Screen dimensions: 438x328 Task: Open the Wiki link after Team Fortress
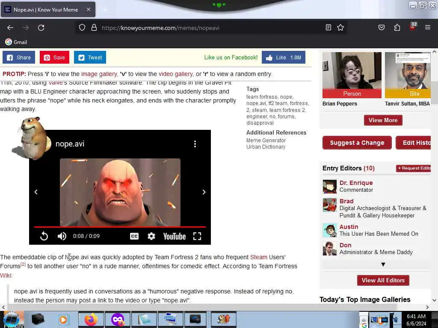click(x=6, y=275)
